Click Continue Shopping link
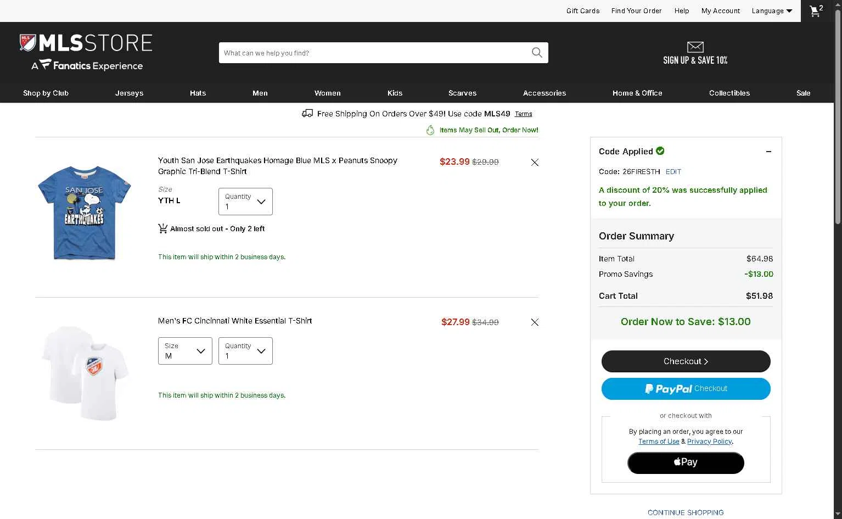The width and height of the screenshot is (842, 519). pyautogui.click(x=686, y=512)
